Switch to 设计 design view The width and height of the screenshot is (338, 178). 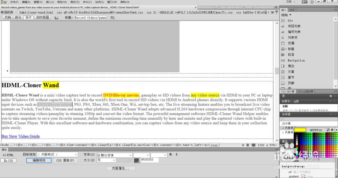pyautogui.click(x=28, y=18)
